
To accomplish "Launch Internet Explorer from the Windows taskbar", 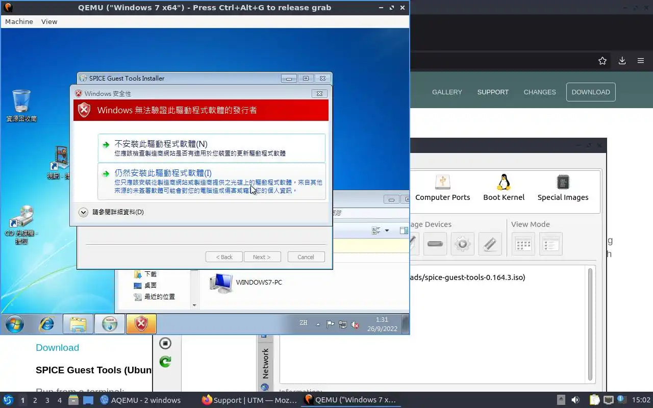I will (x=47, y=324).
